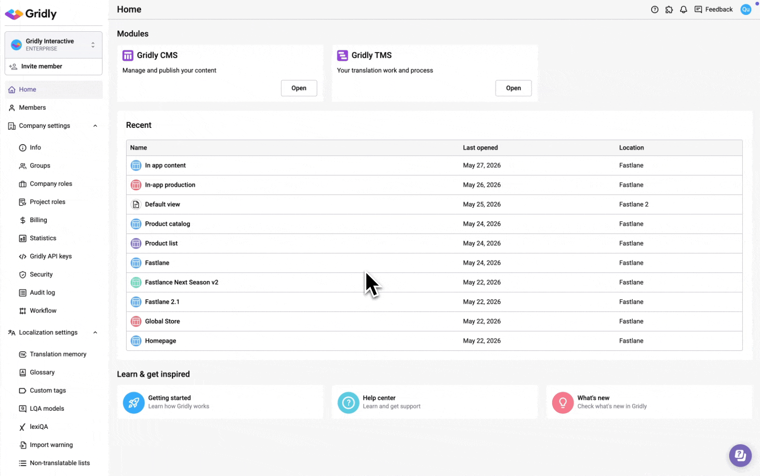The image size is (760, 476).
Task: Click the Fastlance Next Season v2 icon
Action: coord(136,283)
